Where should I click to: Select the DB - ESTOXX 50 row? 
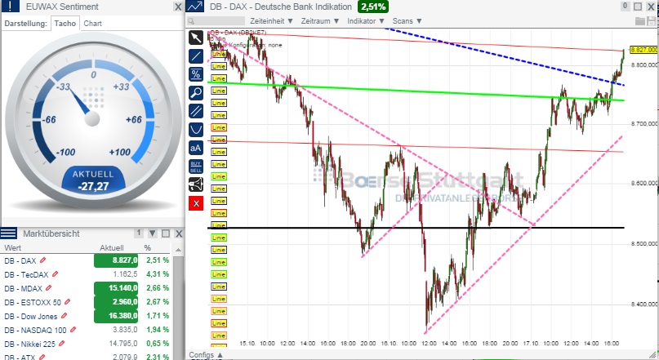[x=87, y=302]
